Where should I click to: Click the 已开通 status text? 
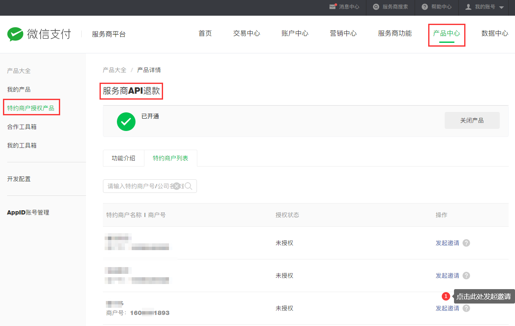[150, 116]
